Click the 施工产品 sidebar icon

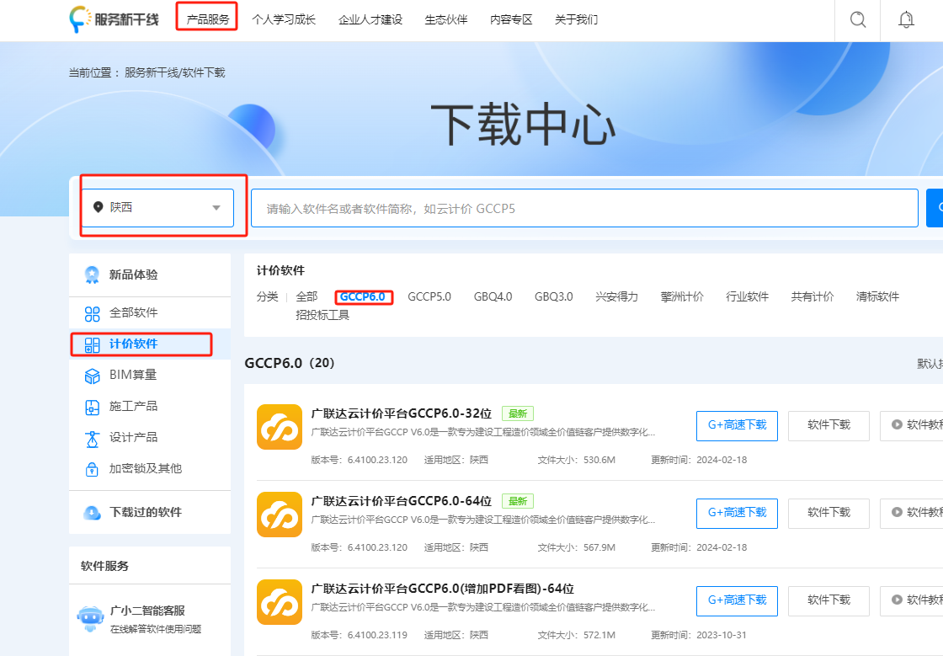tap(92, 407)
